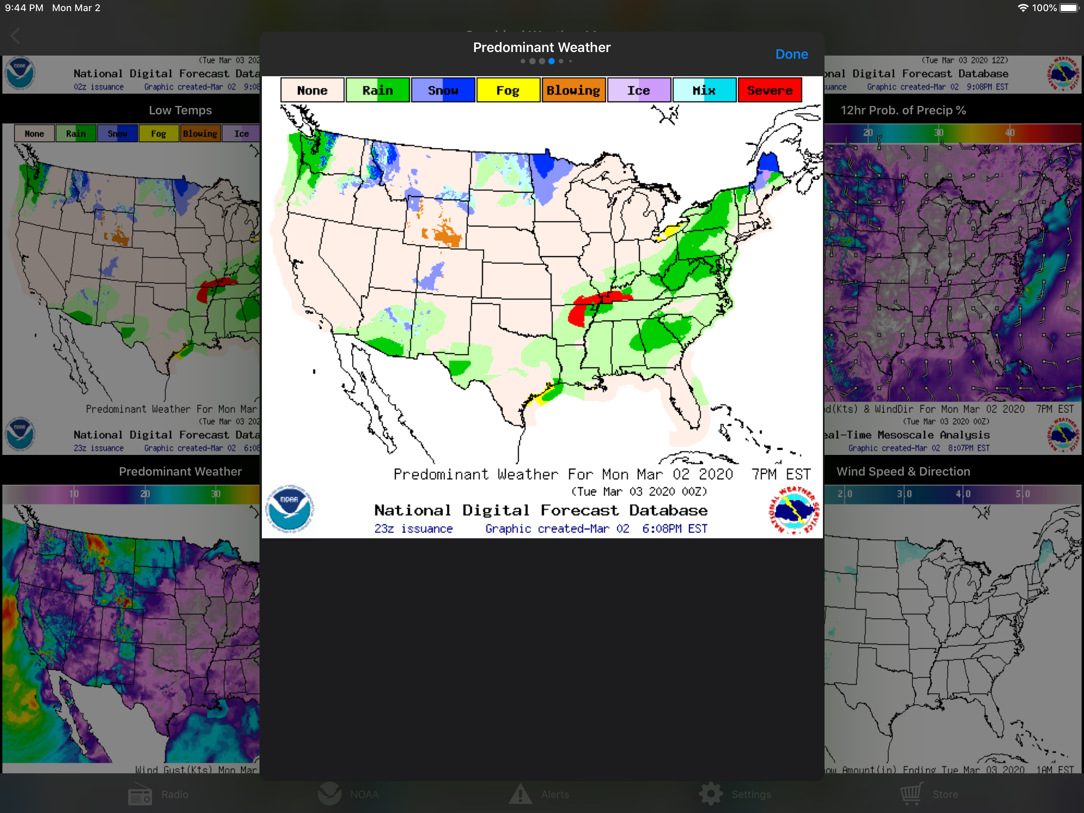Tap the highlighted blue page indicator dot
The height and width of the screenshot is (813, 1084).
pos(551,61)
